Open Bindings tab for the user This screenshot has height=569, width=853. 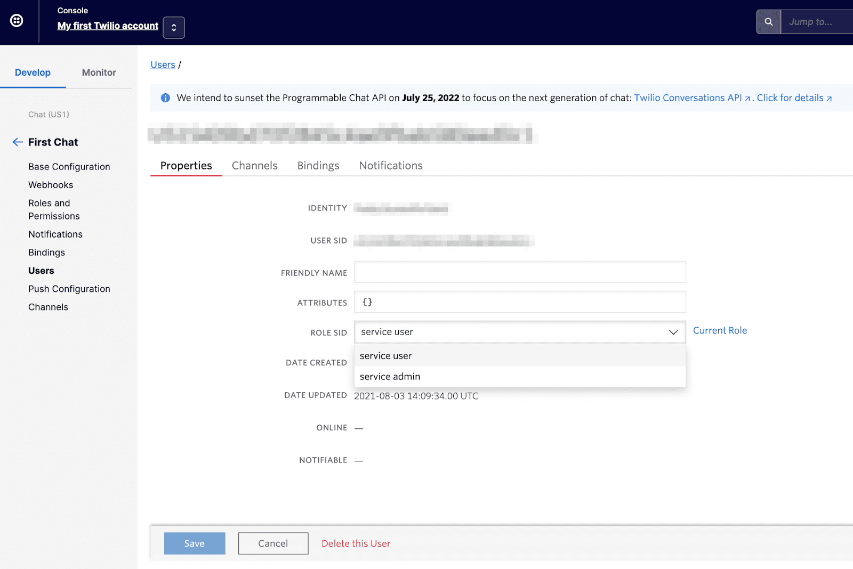tap(318, 165)
